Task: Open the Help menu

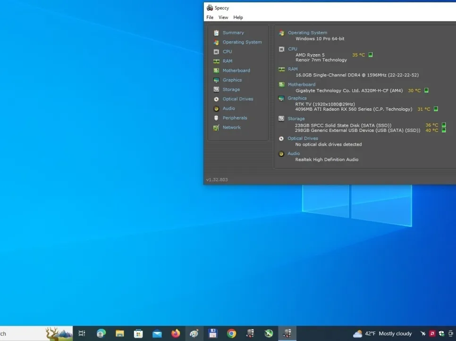Action: 238,17
